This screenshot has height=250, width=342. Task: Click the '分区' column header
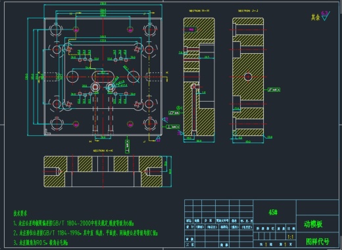208,220
